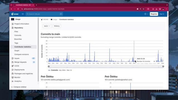Click the Issues count badge 37
This screenshot has width=178, height=100.
pyautogui.click(x=33, y=58)
